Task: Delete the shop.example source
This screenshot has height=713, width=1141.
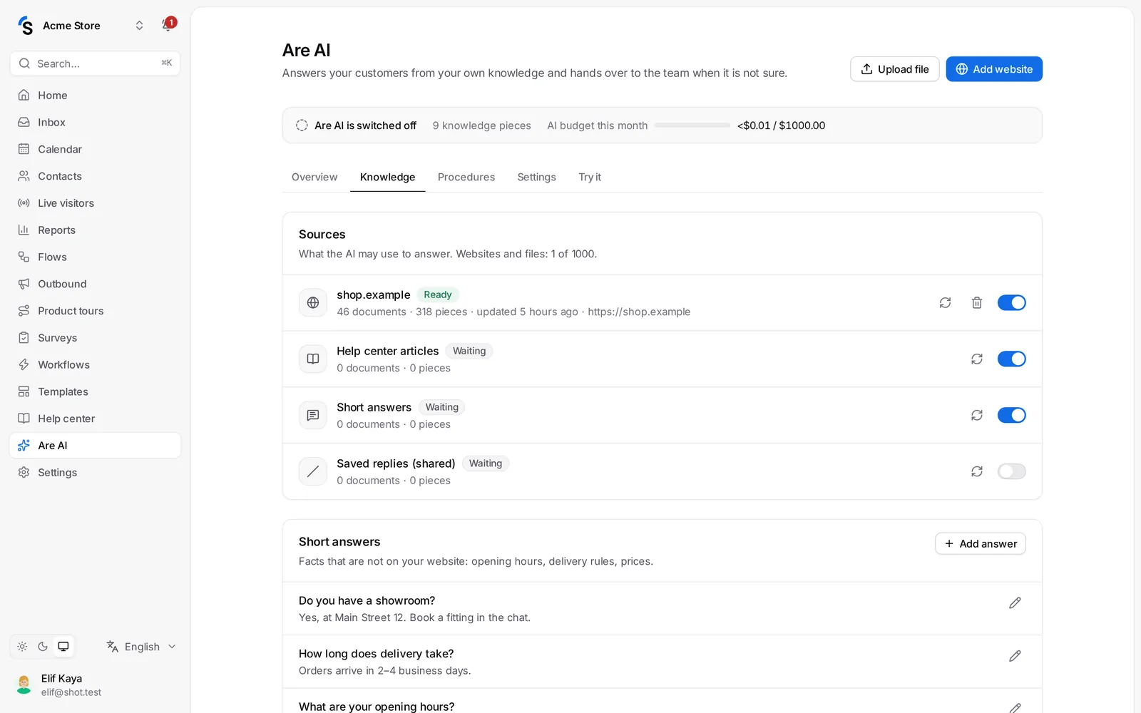Action: tap(977, 302)
